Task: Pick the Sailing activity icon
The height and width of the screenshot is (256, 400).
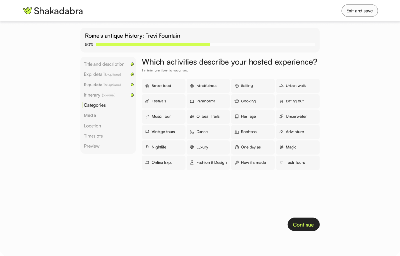Action: 237,86
